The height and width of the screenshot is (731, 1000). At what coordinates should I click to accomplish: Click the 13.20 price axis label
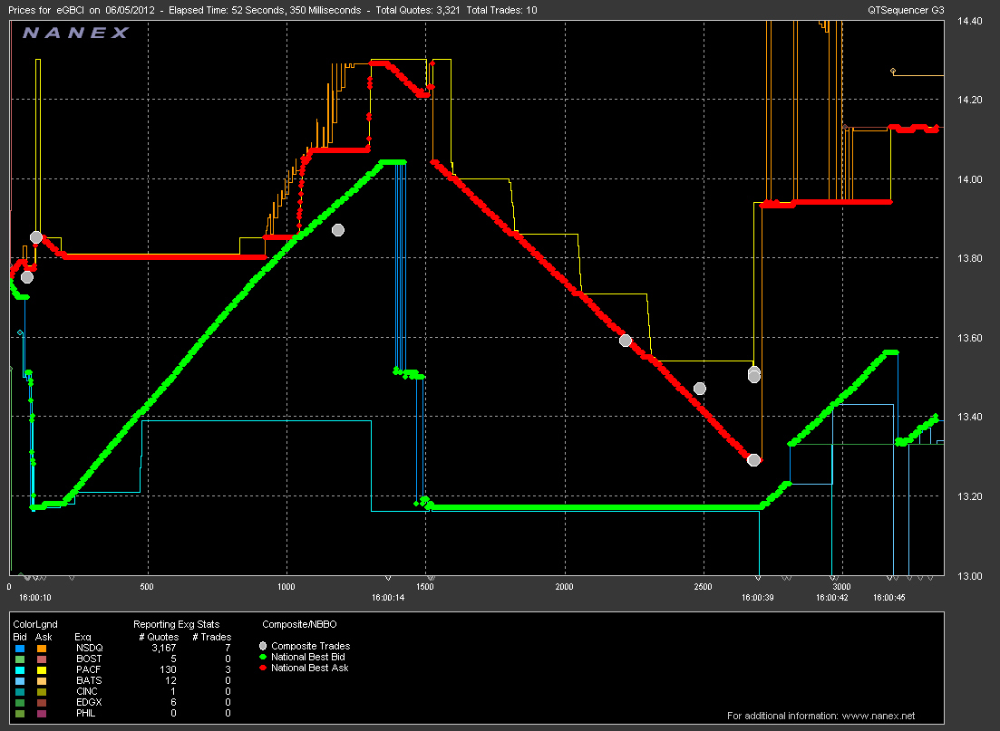pos(969,496)
